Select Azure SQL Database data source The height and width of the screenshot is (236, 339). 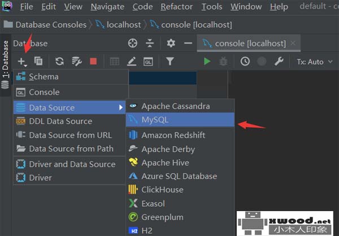[x=180, y=176]
